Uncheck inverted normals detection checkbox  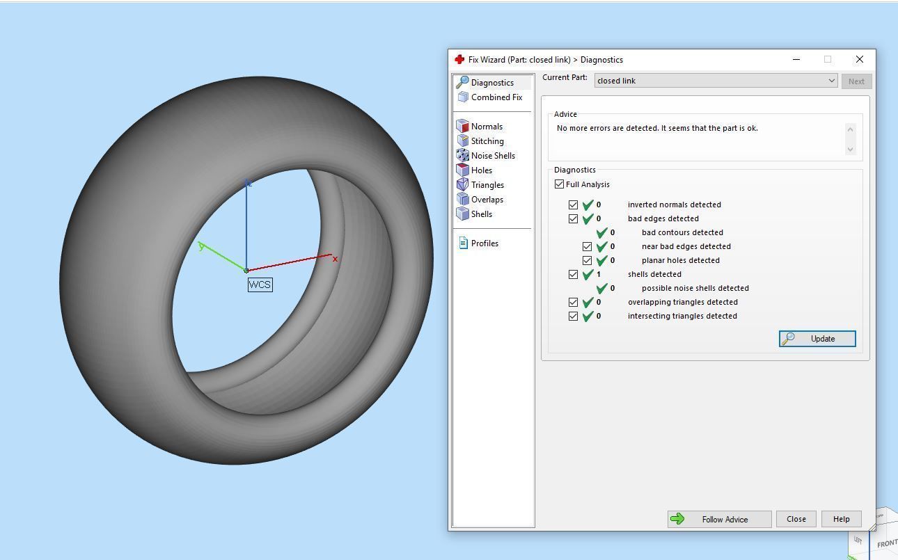pos(573,205)
